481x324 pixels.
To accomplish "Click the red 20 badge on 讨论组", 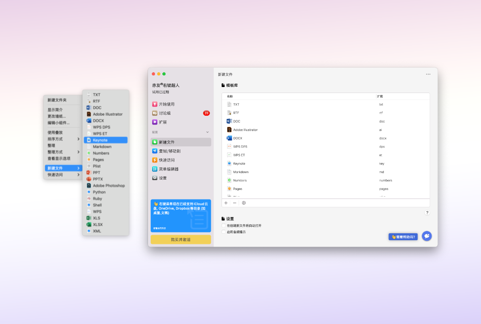I will point(206,113).
